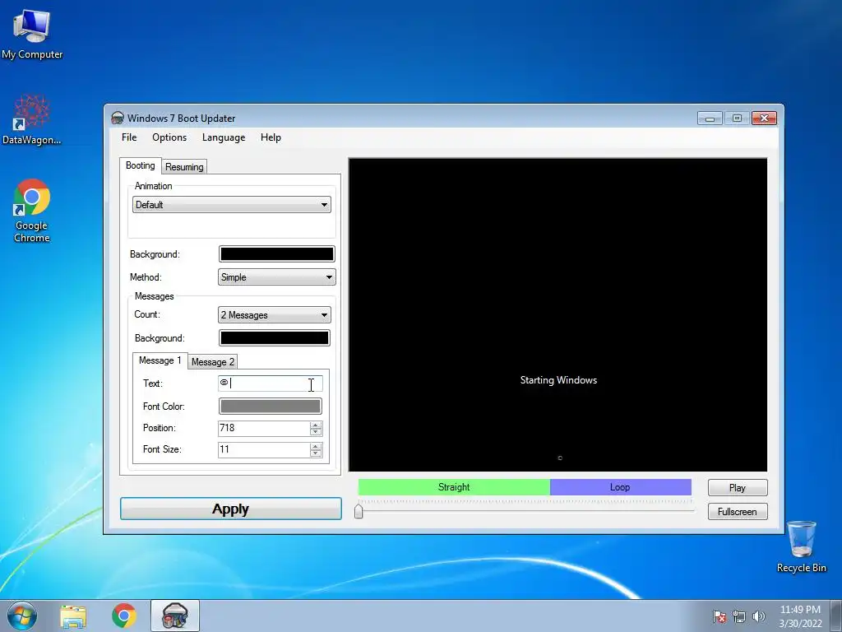Increase the Position value with up arrow
The height and width of the screenshot is (632, 842).
point(316,425)
